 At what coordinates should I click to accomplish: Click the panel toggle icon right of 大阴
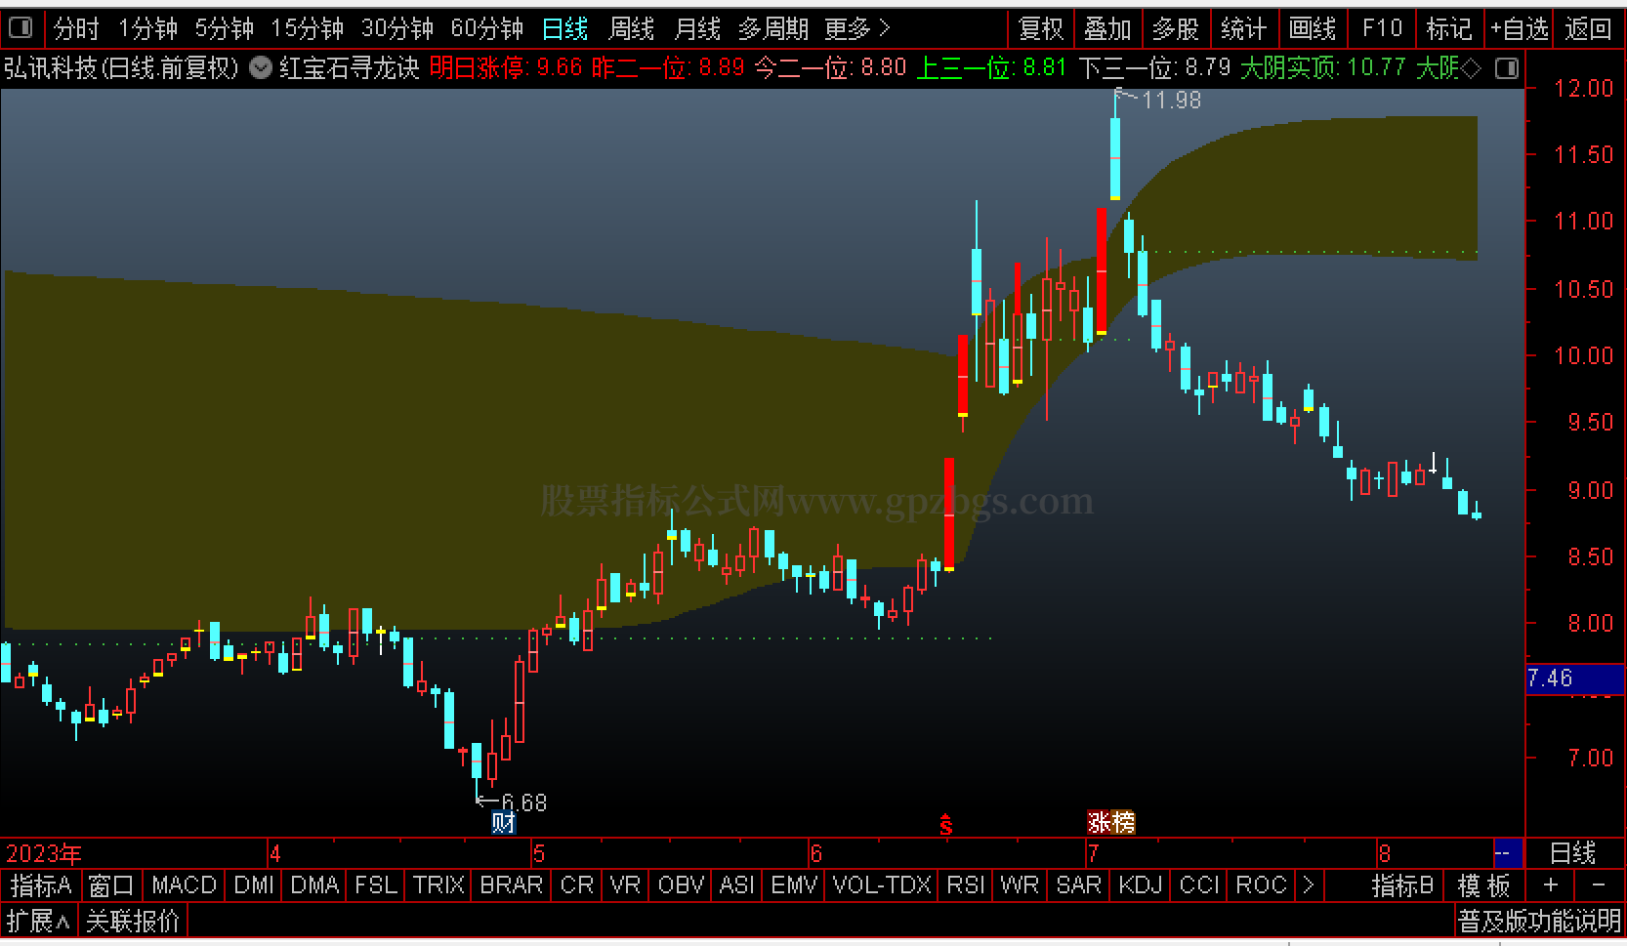click(1507, 68)
